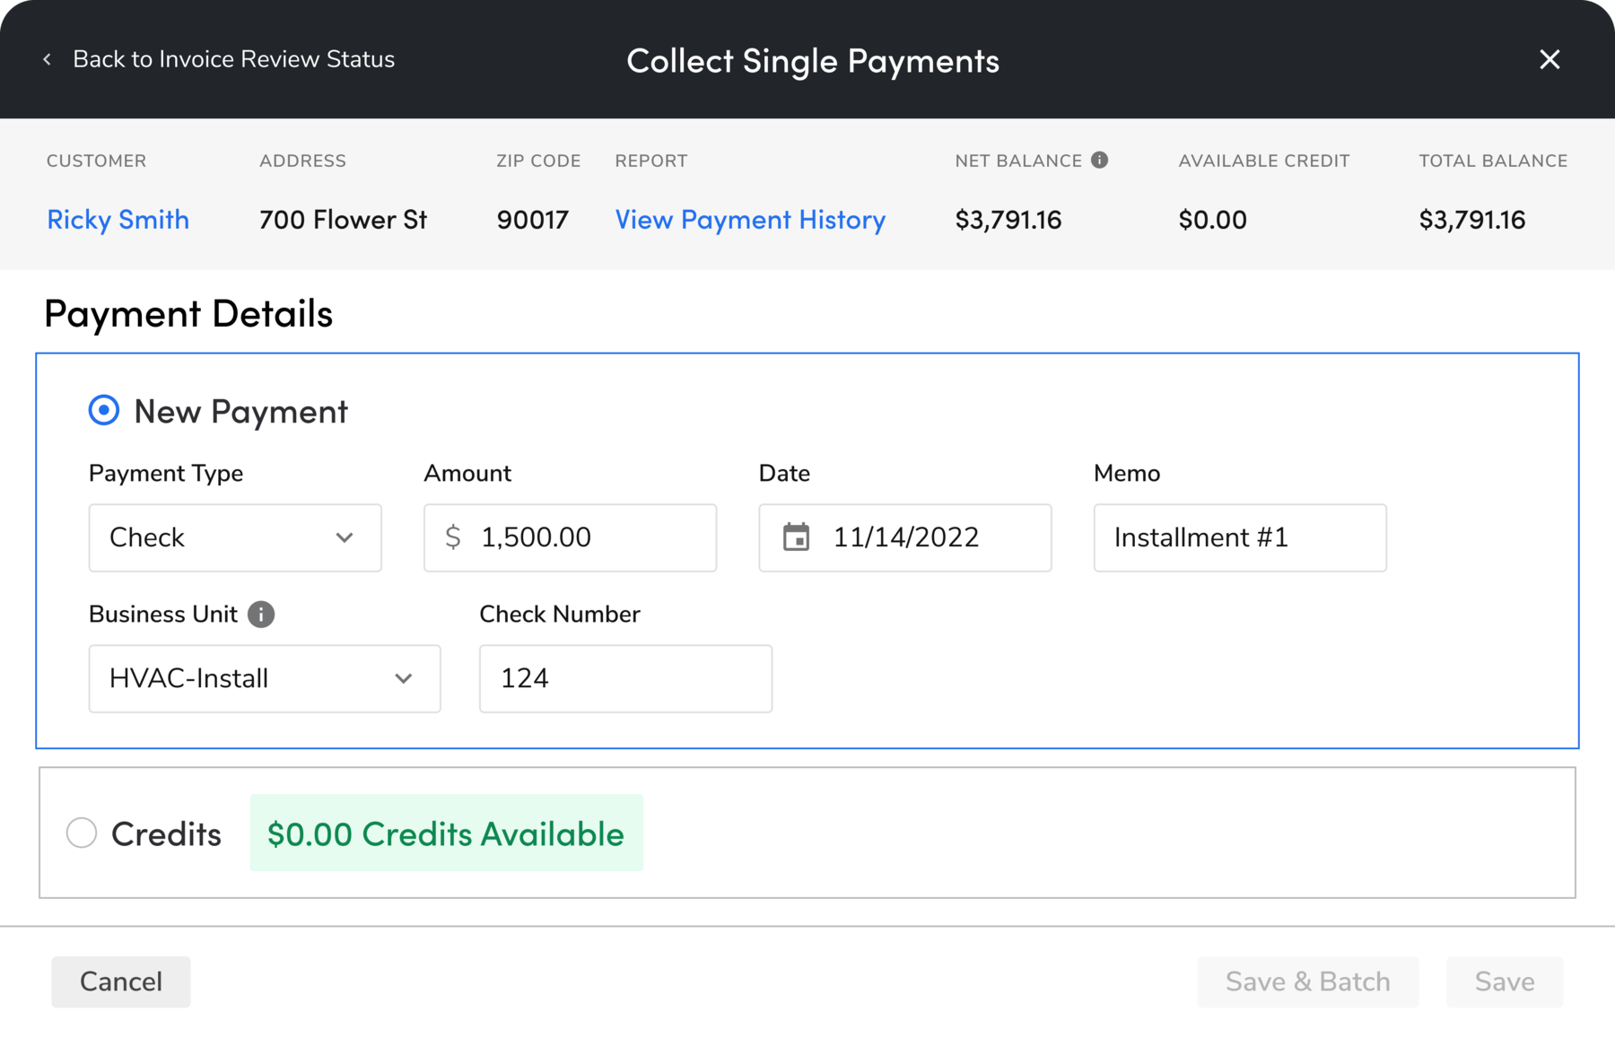Open View Payment History report

(750, 220)
